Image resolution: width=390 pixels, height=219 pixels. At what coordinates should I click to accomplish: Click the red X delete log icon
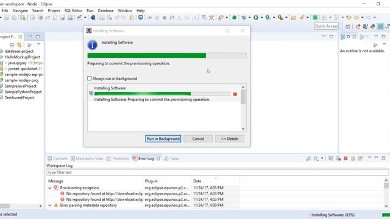tap(346, 158)
